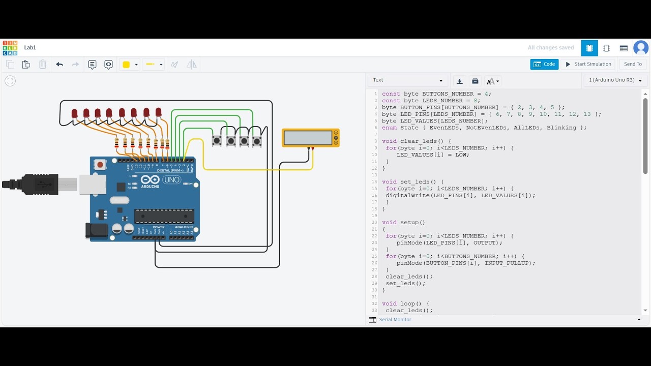
Task: Open the Libraries box icon
Action: [475, 81]
